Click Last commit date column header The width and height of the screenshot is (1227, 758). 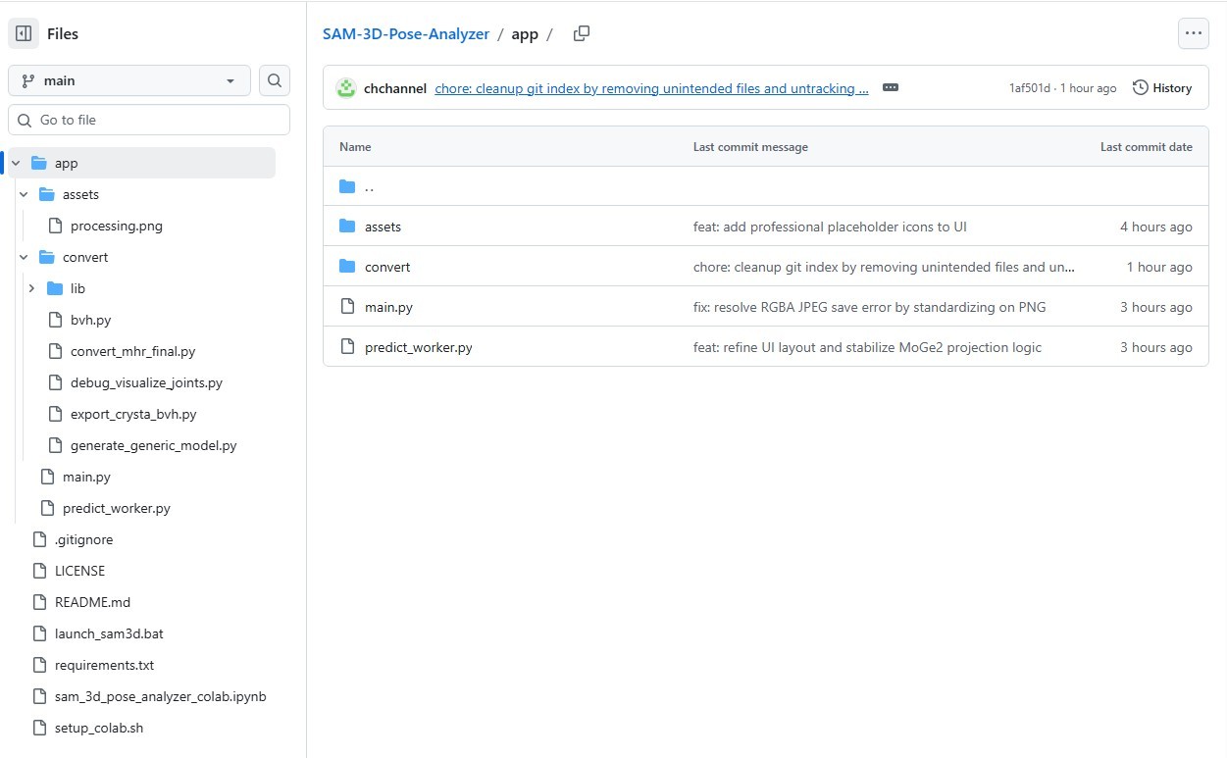pos(1147,147)
